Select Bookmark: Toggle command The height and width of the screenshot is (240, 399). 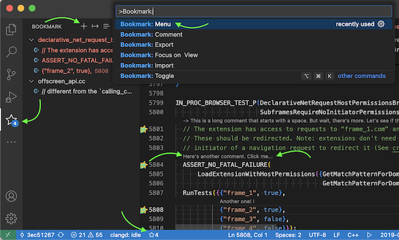pos(254,76)
